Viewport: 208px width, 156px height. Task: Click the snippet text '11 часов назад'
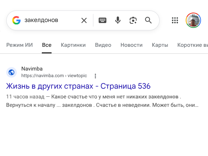coord(25,97)
